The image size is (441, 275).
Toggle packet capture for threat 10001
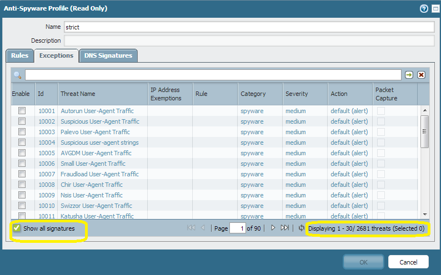[x=381, y=111]
